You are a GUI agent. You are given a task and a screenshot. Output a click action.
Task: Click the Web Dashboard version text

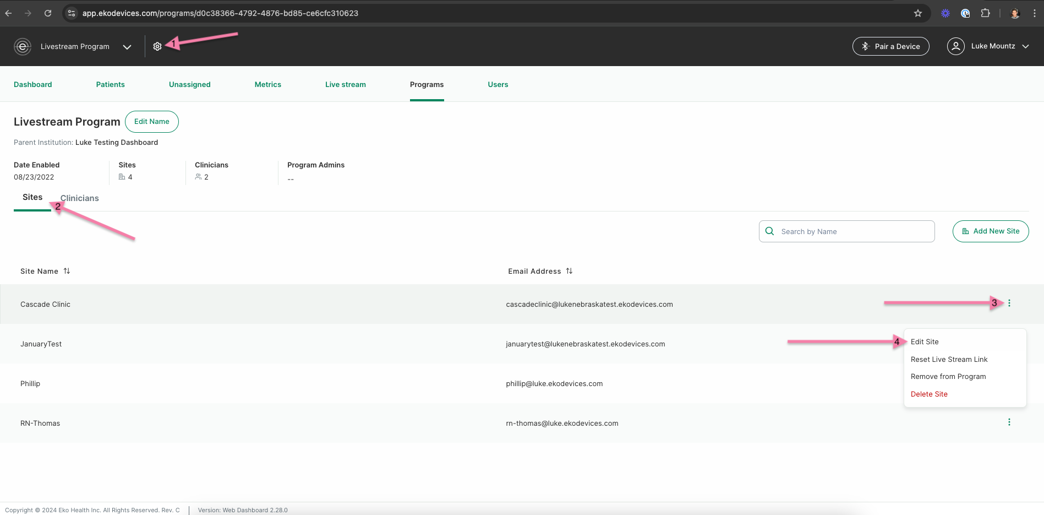point(243,510)
